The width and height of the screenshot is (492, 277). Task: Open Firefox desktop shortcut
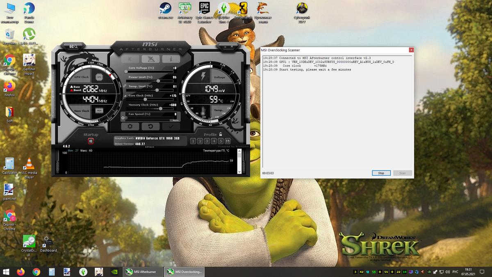[x=9, y=88]
